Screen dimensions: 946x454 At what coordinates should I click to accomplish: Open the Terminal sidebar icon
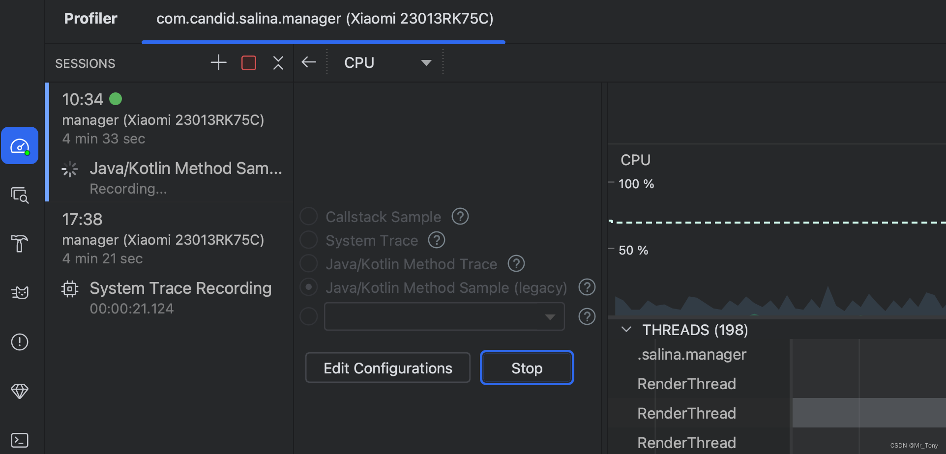coord(20,440)
